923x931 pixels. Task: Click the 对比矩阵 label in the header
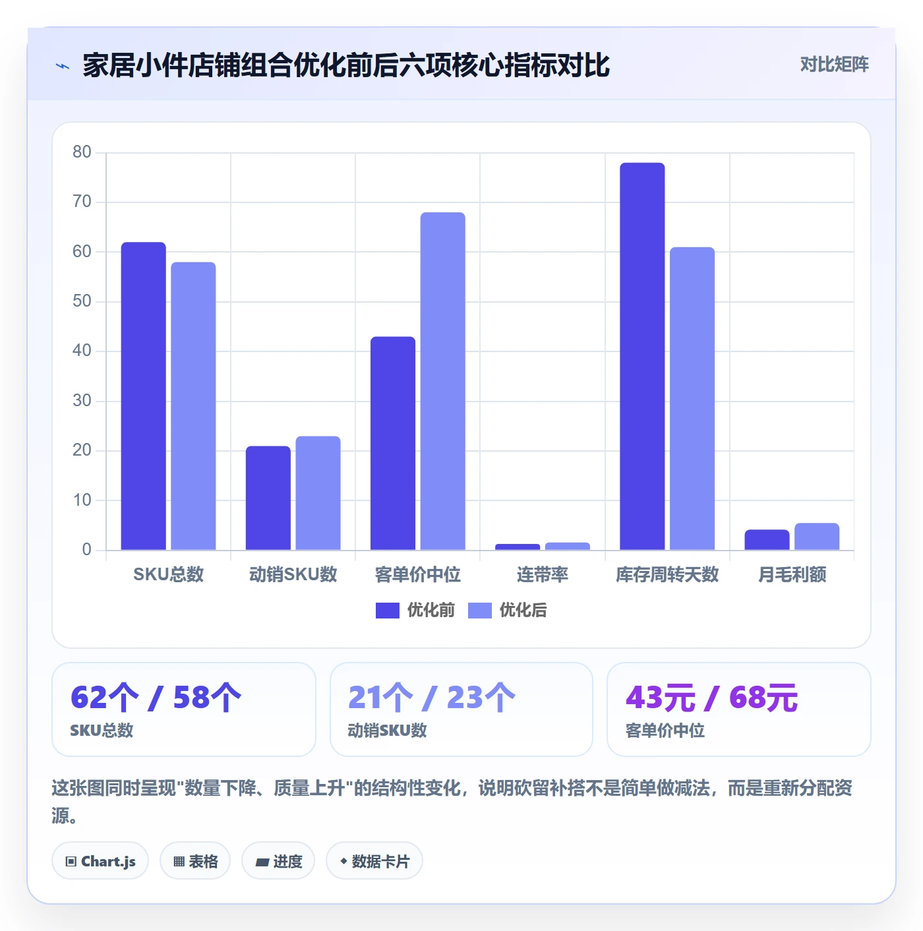[x=834, y=65]
